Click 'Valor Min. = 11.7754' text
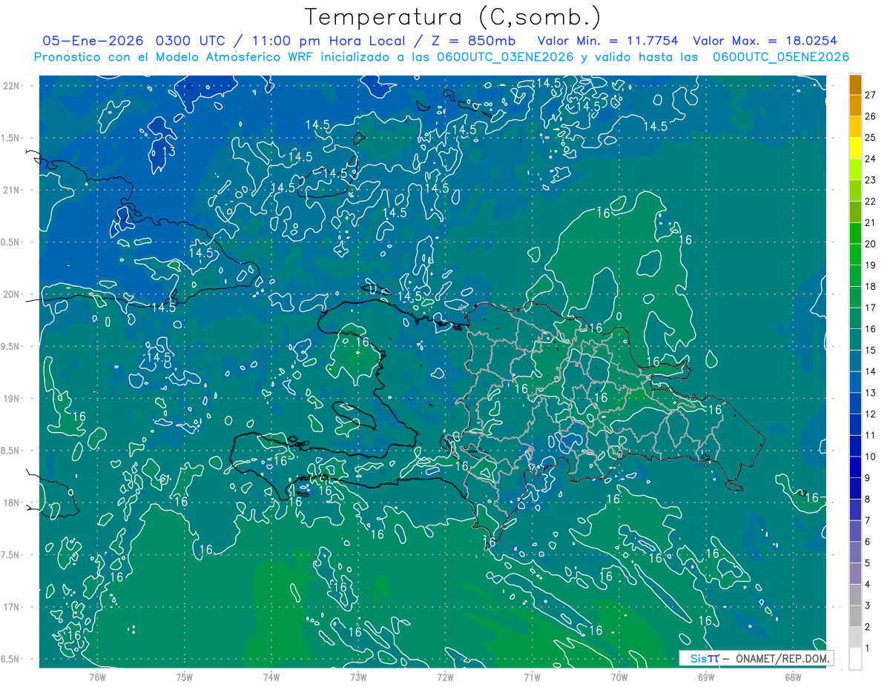 (x=608, y=41)
